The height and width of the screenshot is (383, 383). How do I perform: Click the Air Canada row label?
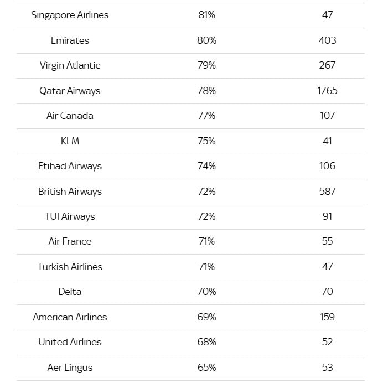tap(70, 116)
